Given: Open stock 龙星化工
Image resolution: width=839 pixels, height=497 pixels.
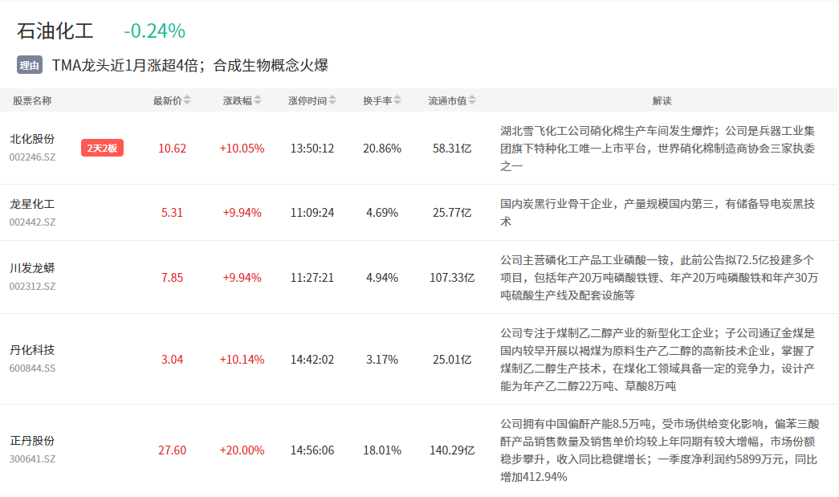Looking at the screenshot, I should [32, 204].
